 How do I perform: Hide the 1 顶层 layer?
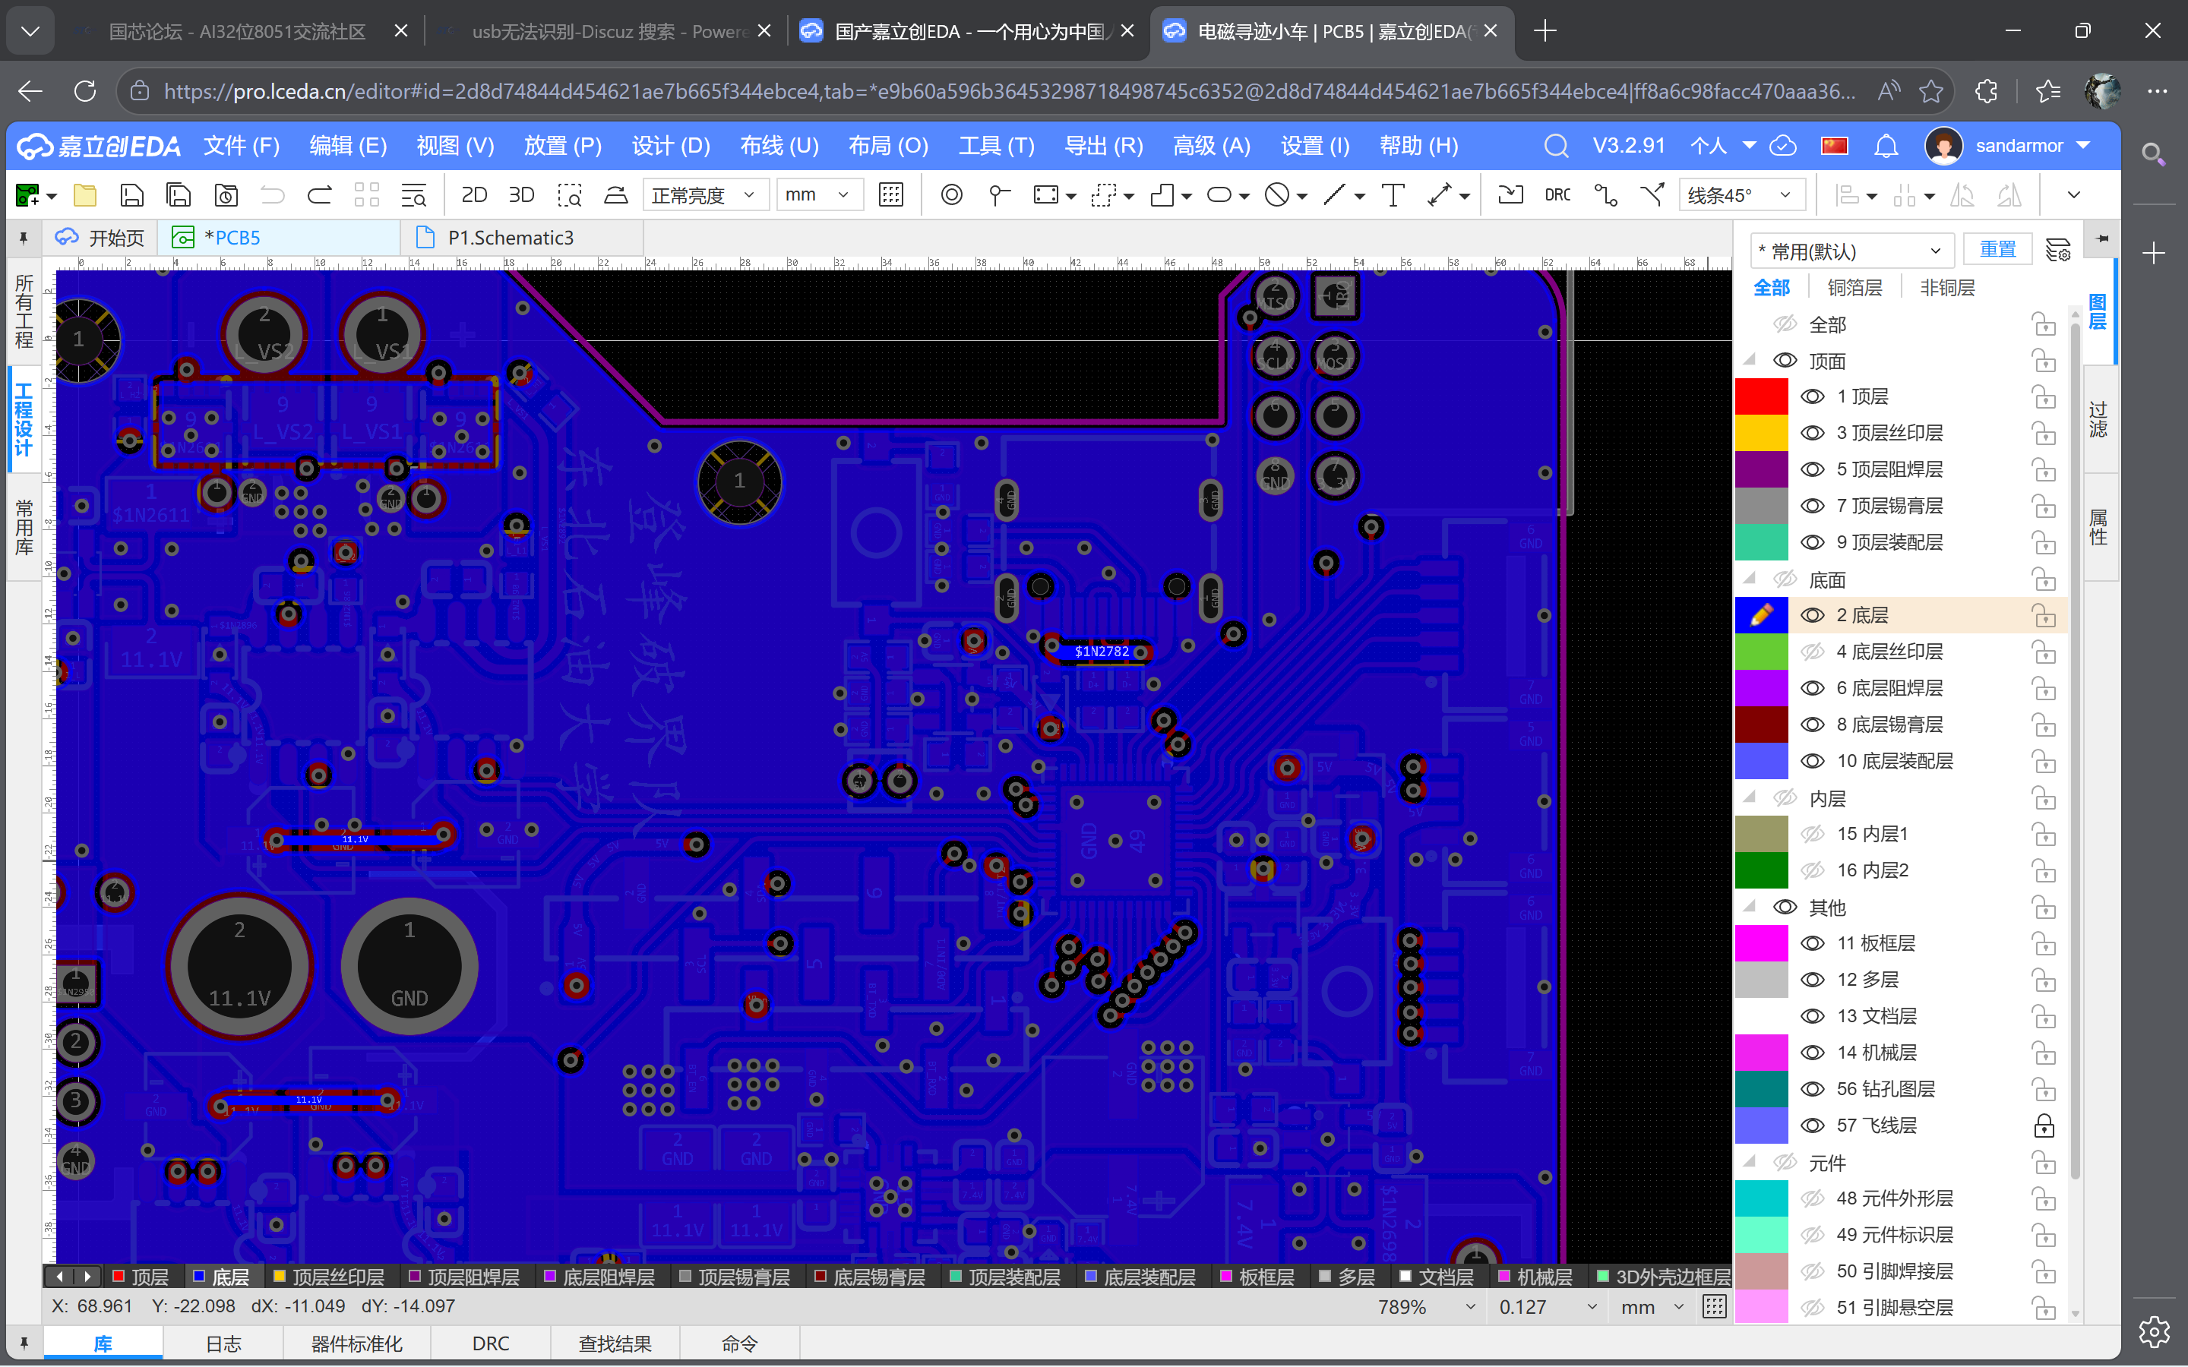pyautogui.click(x=1813, y=396)
